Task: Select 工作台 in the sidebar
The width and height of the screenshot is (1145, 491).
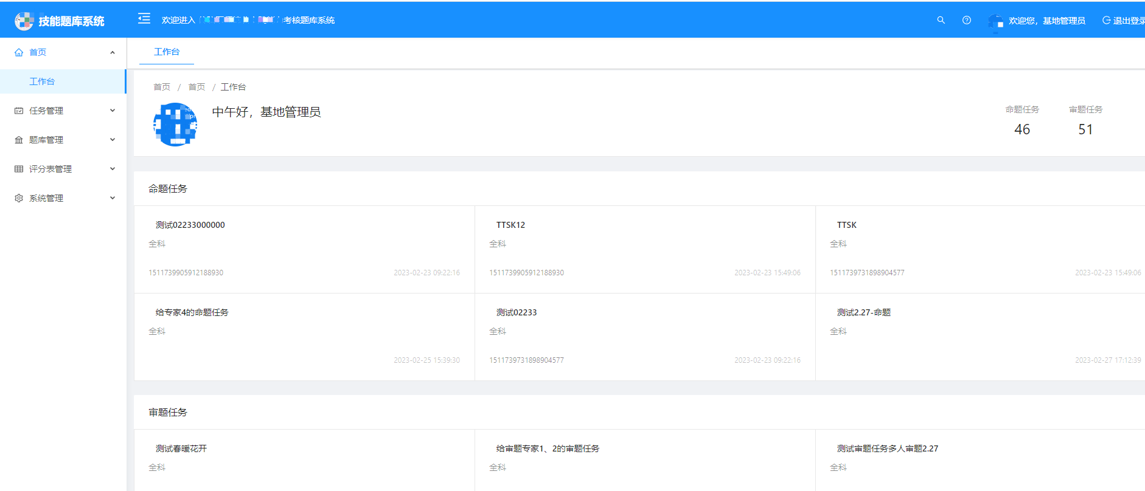Action: coord(63,81)
